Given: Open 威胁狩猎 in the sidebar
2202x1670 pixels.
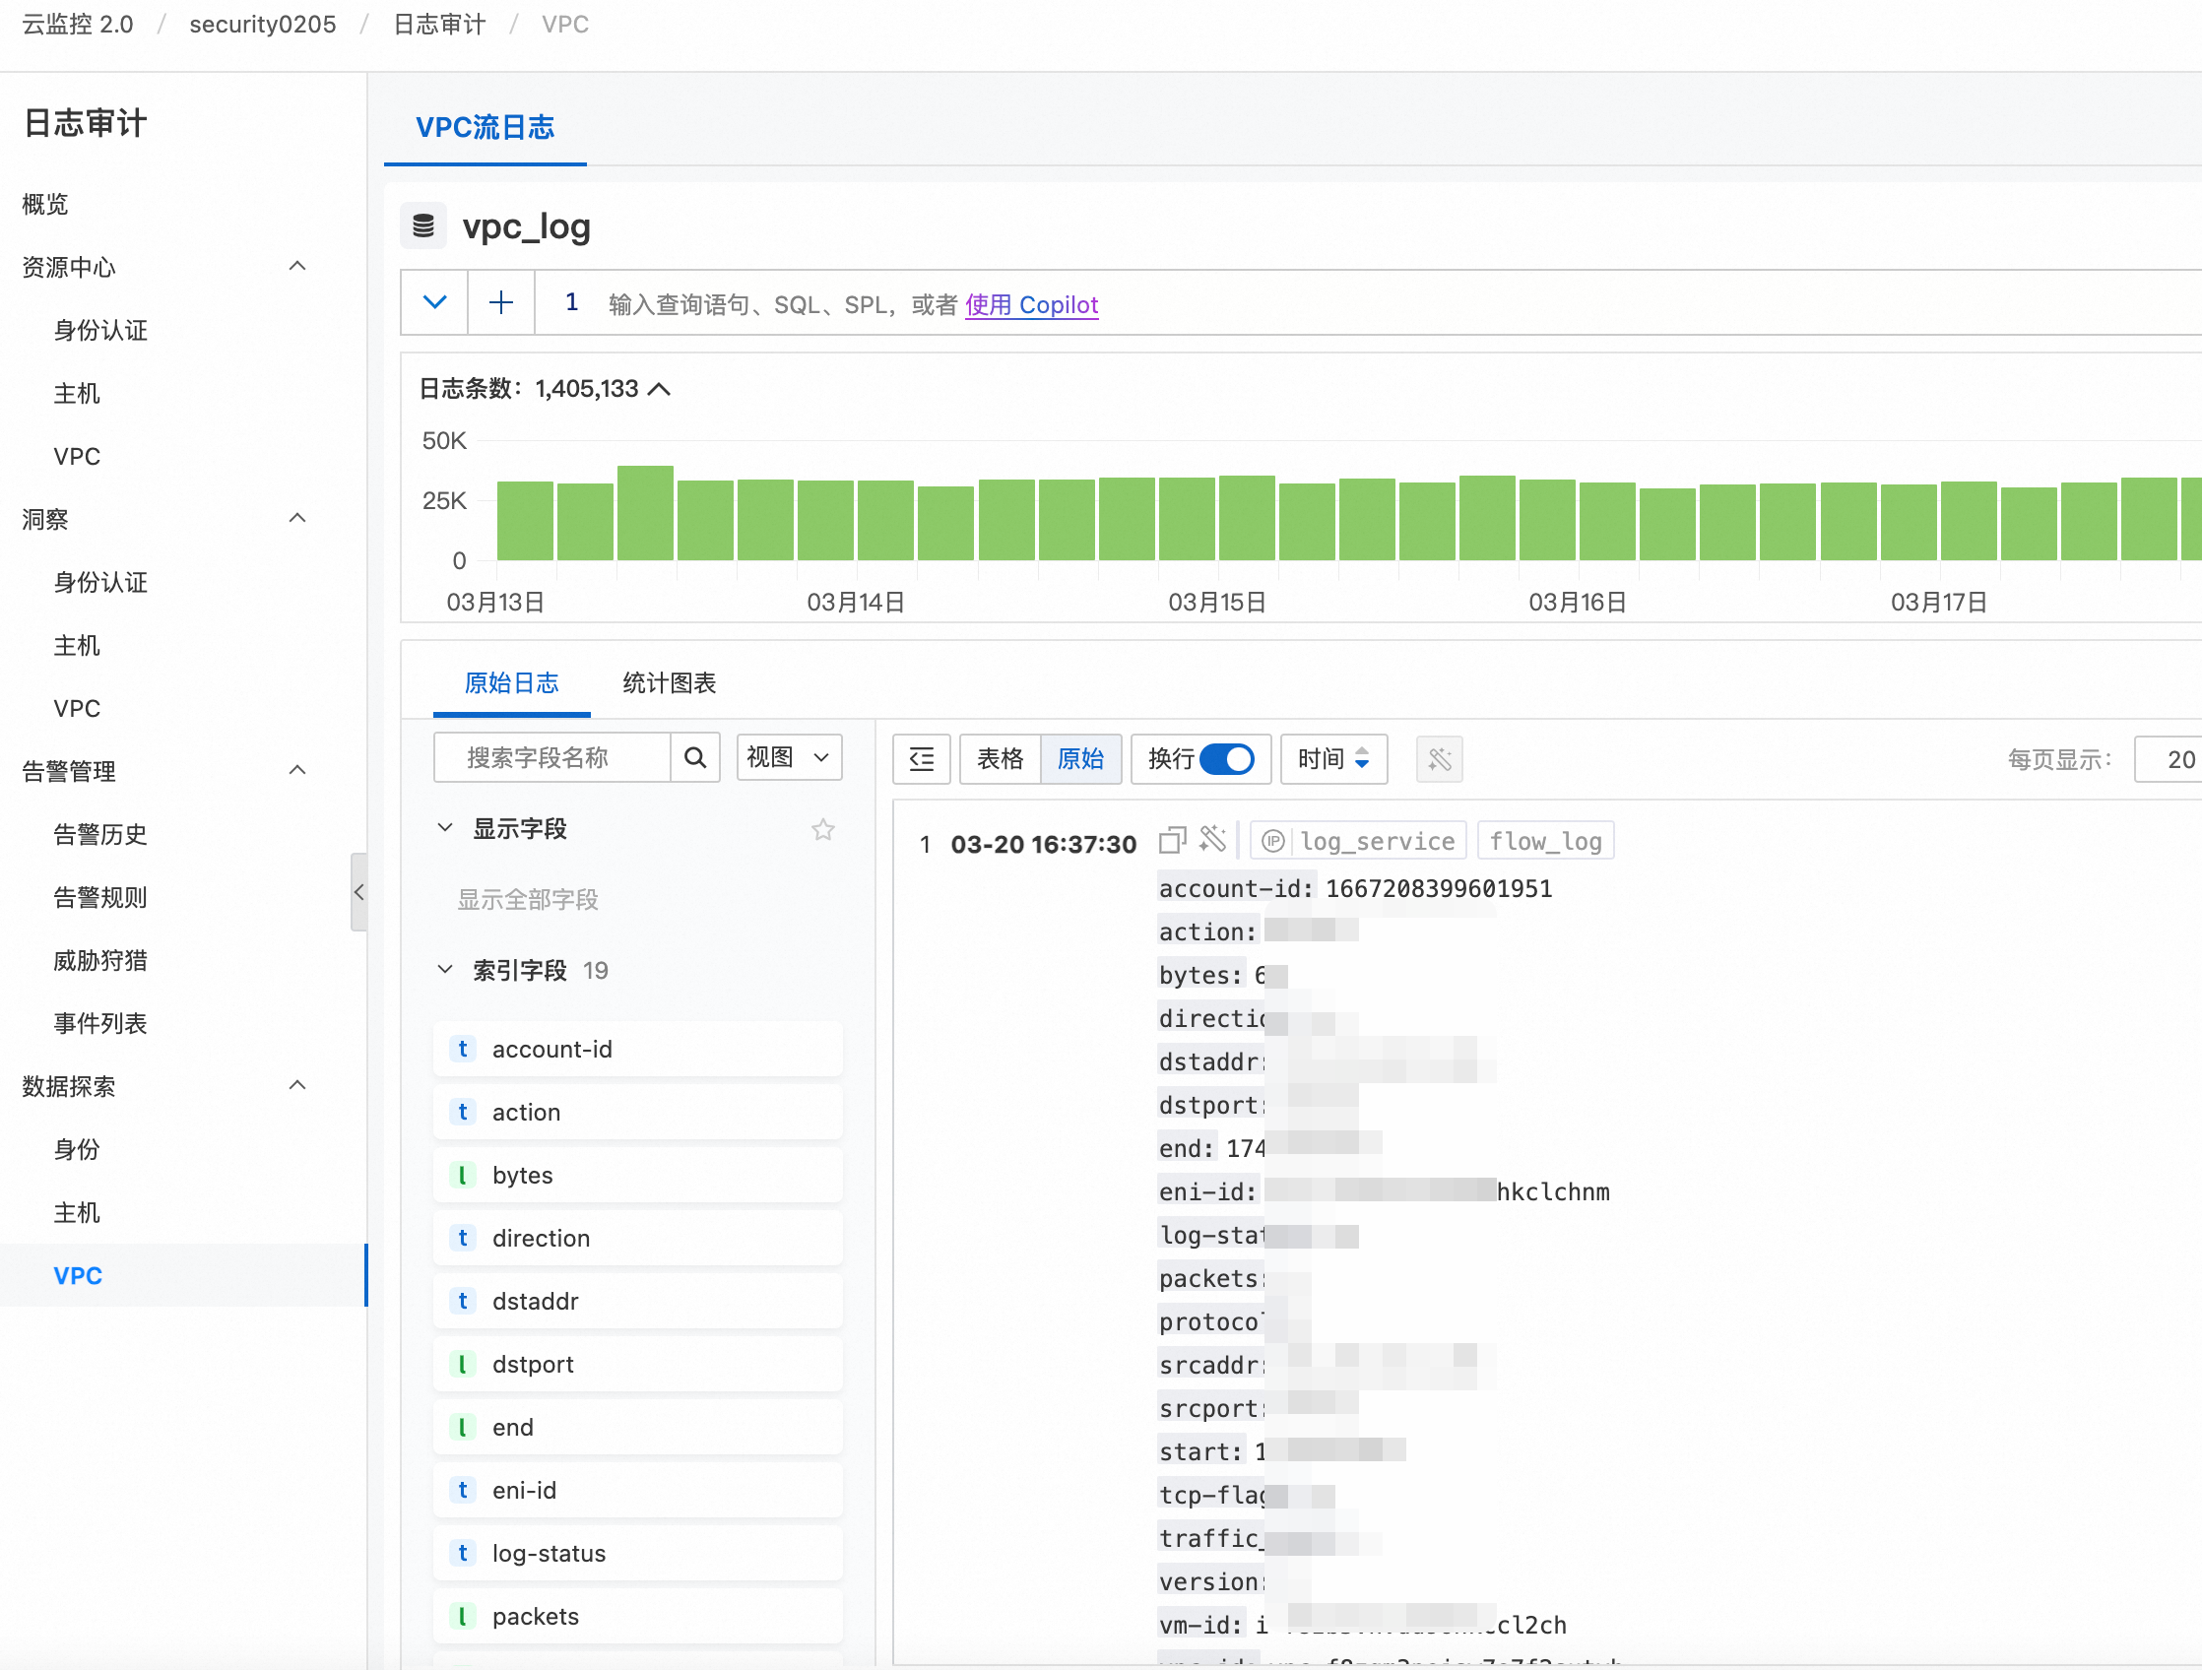Looking at the screenshot, I should pyautogui.click(x=100, y=960).
